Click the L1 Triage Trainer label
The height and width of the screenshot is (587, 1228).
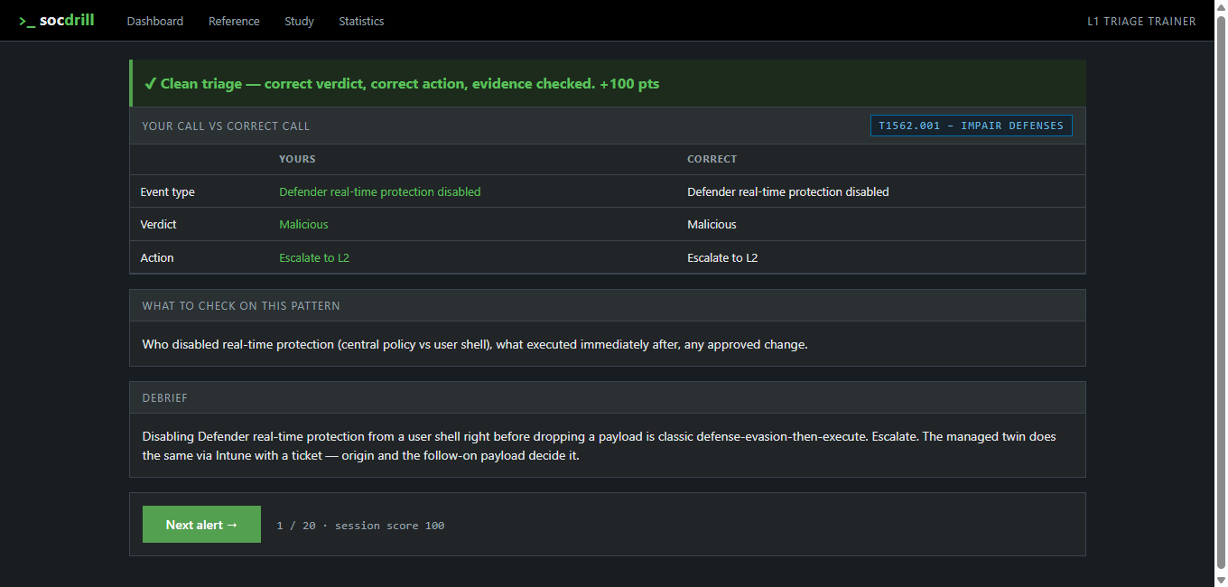(x=1141, y=22)
